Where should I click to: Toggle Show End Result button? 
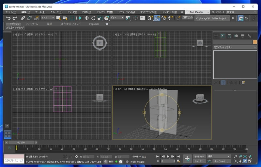click(x=223, y=83)
